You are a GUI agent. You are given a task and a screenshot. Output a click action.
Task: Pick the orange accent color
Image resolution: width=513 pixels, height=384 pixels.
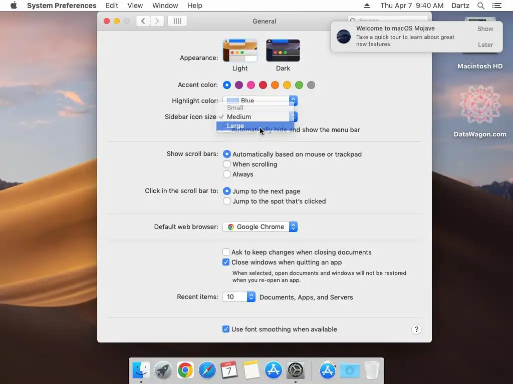[x=275, y=85]
